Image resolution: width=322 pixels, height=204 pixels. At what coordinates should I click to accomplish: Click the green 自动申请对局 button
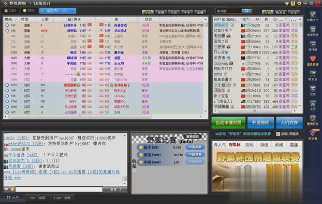(x=228, y=123)
